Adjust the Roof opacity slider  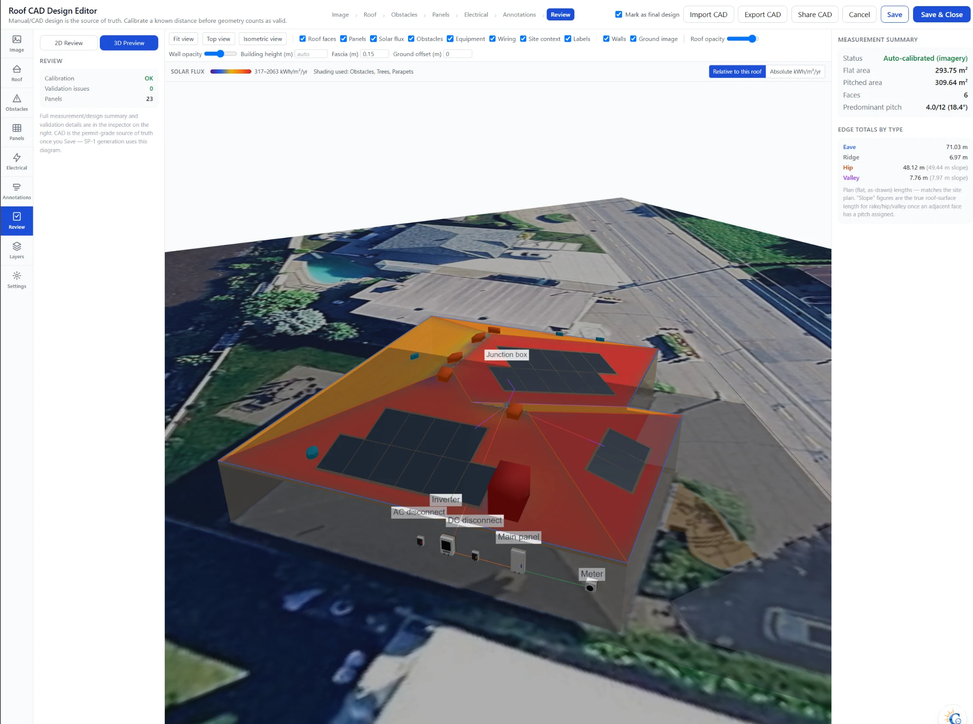(743, 39)
